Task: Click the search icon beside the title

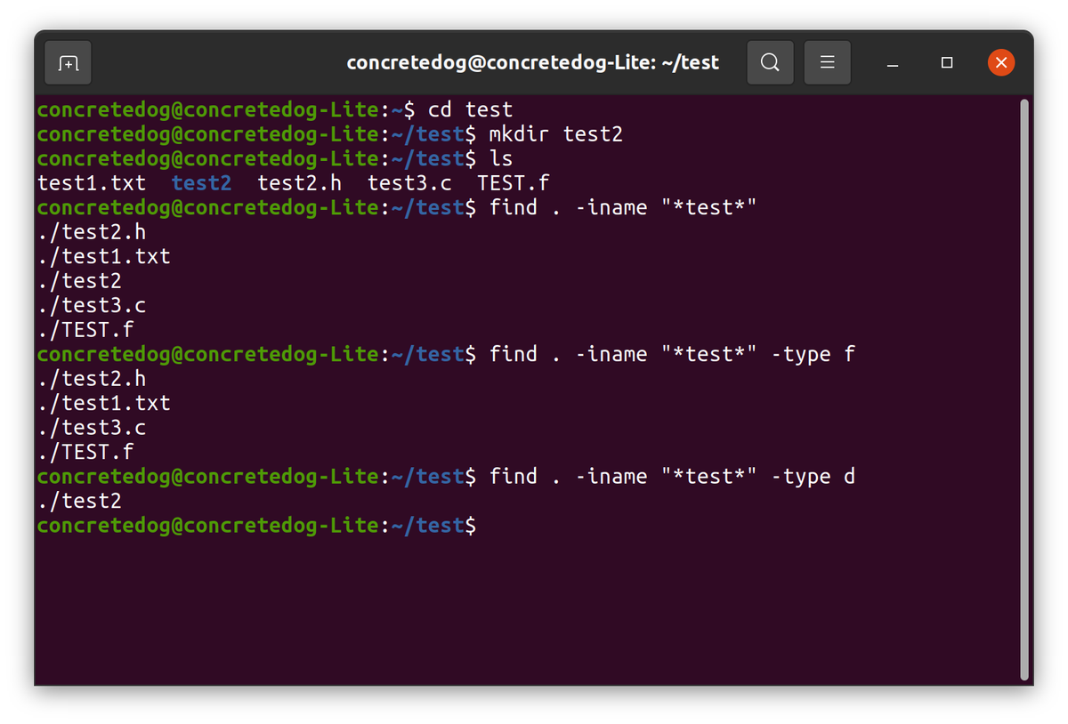Action: coord(770,62)
